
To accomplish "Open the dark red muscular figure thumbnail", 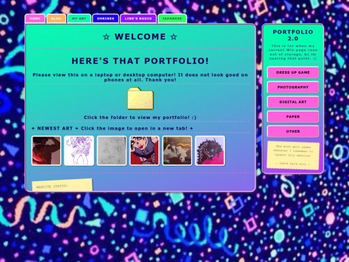I will pyautogui.click(x=47, y=151).
